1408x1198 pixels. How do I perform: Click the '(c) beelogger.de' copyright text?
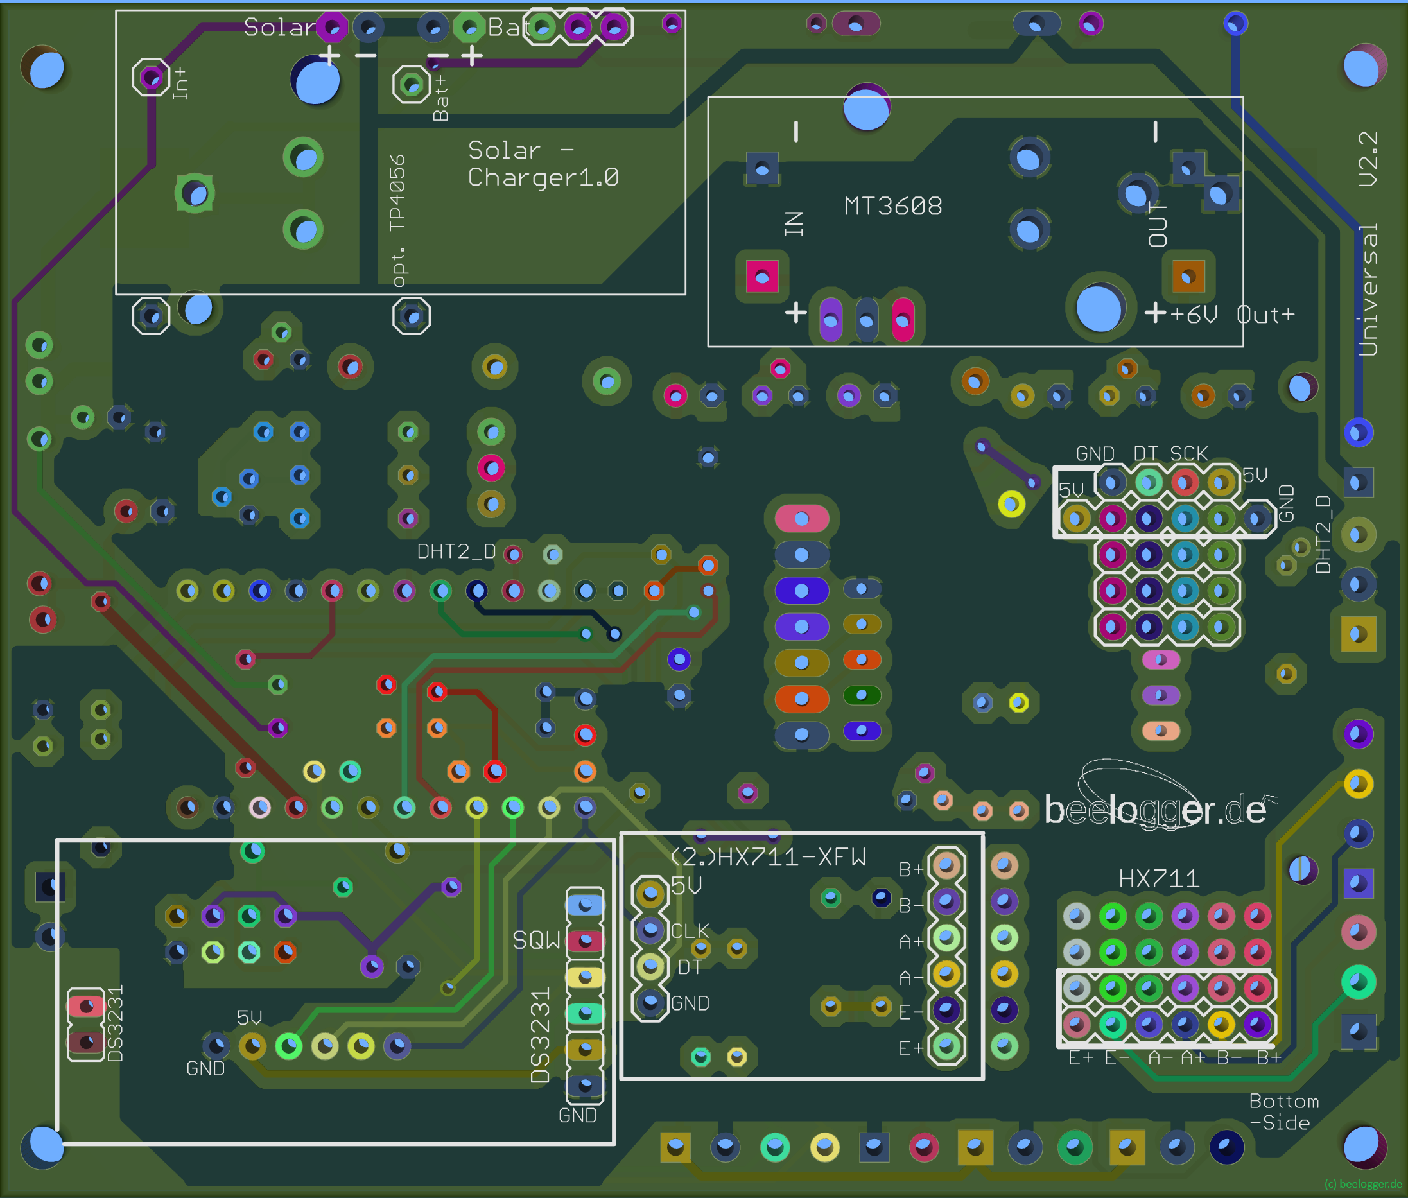point(1363,1184)
